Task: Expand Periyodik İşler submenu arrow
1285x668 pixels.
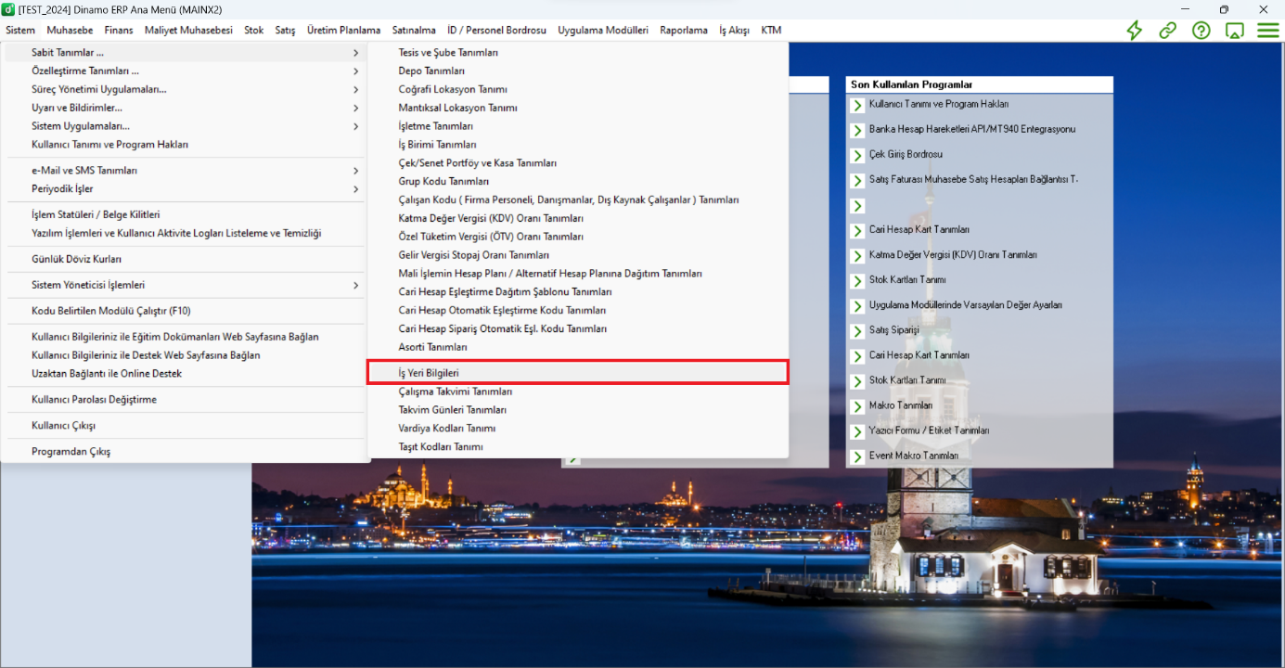Action: (355, 189)
